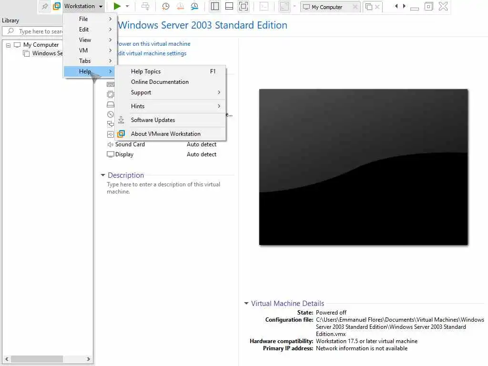Click the Sound Card Auto detect value
Viewport: 488px width, 366px height.
click(202, 144)
